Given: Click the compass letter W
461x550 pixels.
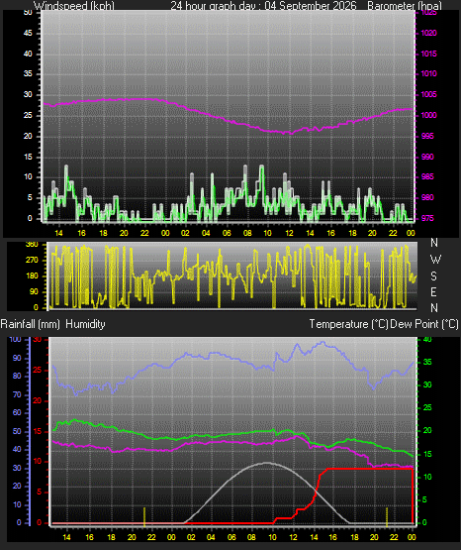Looking at the screenshot, I should tap(435, 260).
